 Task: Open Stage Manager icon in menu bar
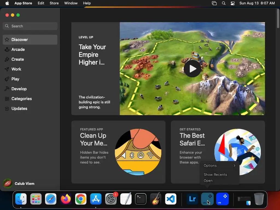click(x=214, y=3)
